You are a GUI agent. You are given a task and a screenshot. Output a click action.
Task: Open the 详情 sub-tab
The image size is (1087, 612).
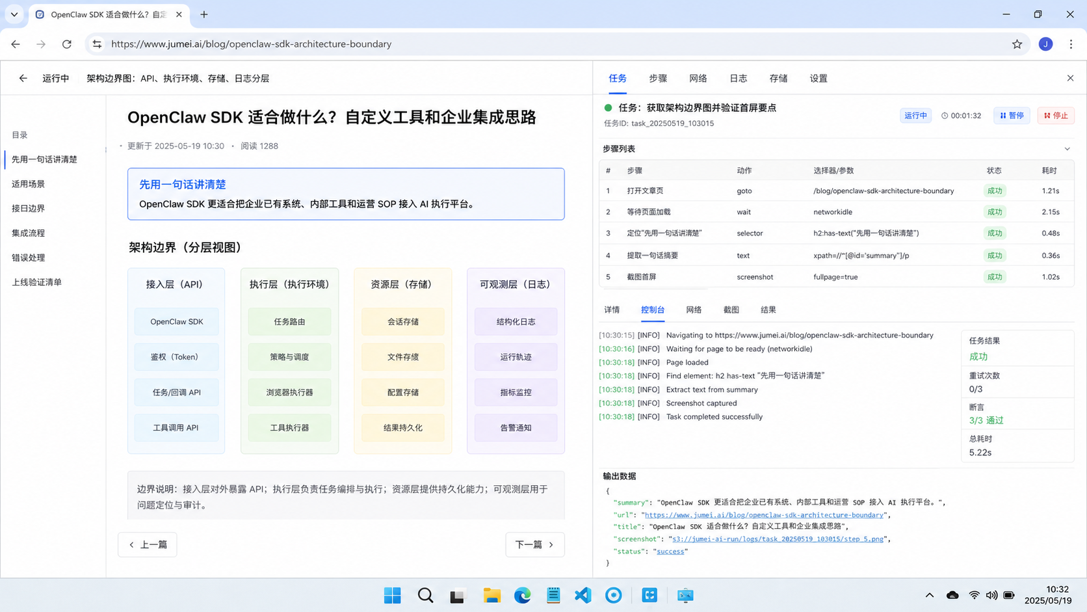pos(612,310)
